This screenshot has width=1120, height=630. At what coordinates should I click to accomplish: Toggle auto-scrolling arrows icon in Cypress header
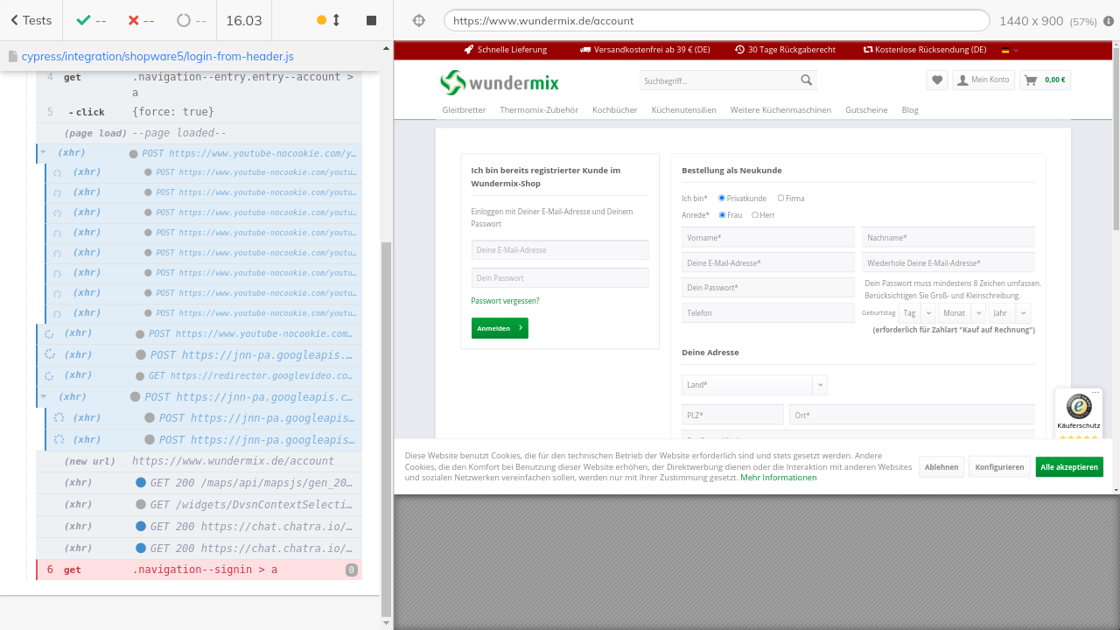336,20
